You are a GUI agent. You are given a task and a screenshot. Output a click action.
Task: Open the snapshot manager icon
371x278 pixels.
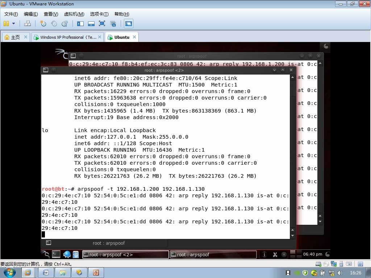click(x=64, y=24)
